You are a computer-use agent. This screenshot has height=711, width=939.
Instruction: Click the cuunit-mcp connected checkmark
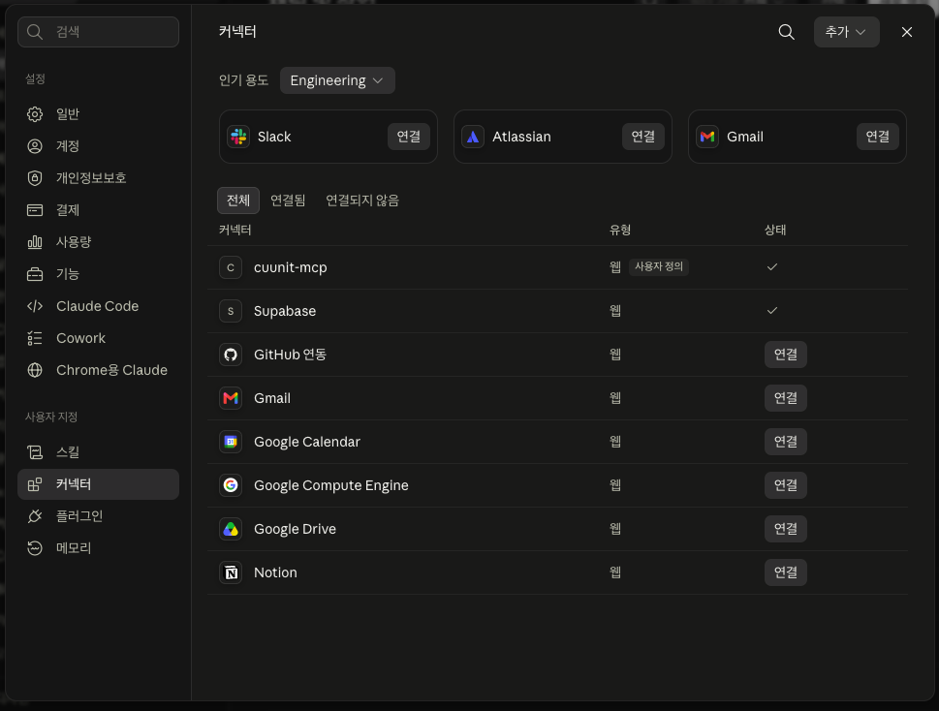click(x=772, y=267)
